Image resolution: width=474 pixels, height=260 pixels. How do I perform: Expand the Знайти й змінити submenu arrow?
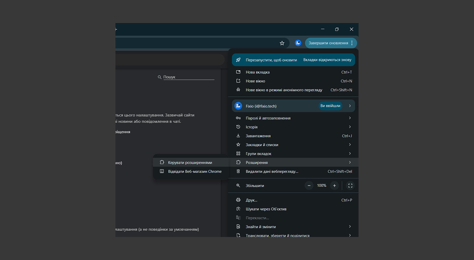click(350, 227)
